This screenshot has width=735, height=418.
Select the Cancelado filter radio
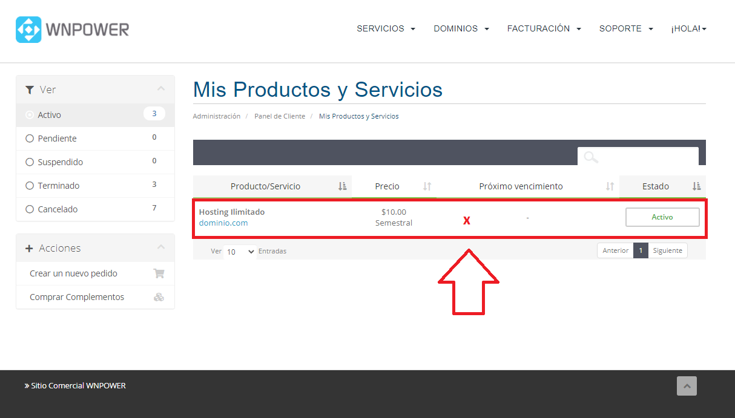(x=30, y=209)
